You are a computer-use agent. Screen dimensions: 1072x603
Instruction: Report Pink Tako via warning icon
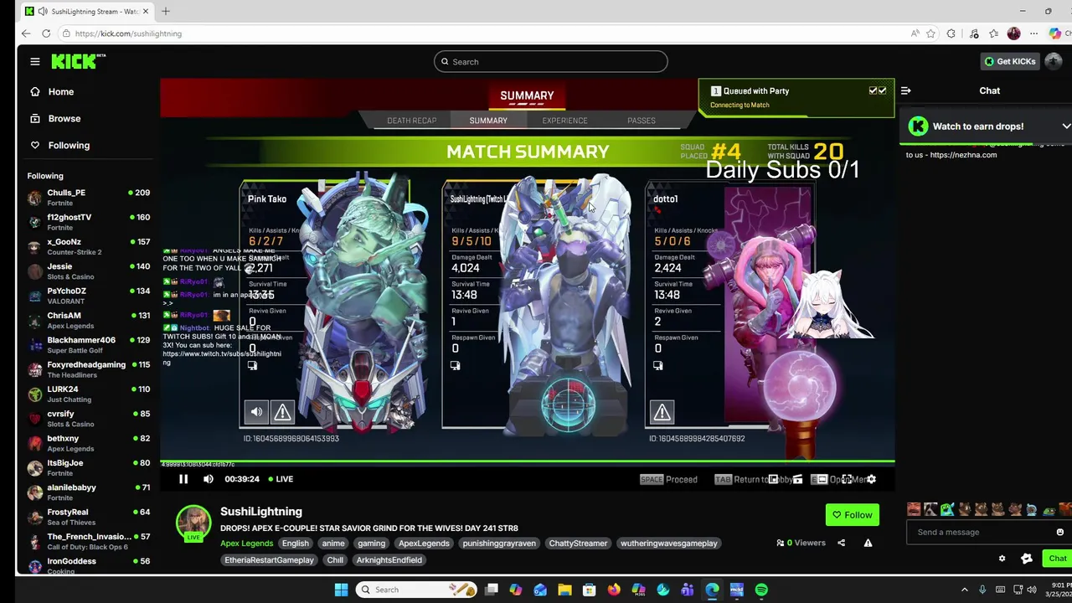point(282,411)
